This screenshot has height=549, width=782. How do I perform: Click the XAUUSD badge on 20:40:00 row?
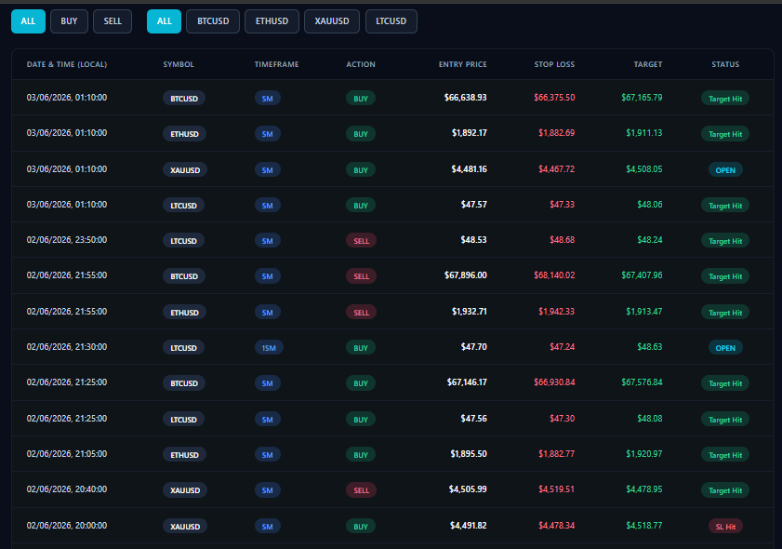185,490
